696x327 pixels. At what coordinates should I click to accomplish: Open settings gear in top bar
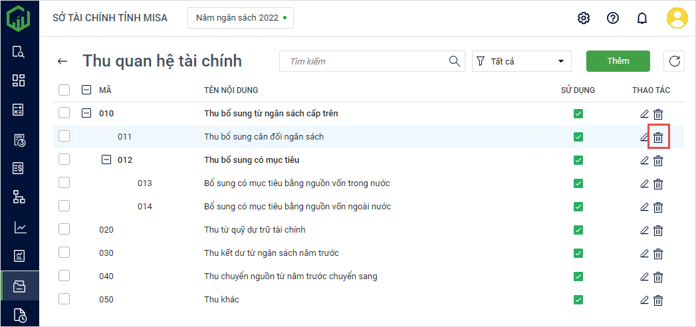[584, 18]
